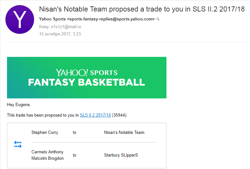Click the magnifier icon beside sender address
This screenshot has width=250, height=169.
click(x=158, y=19)
